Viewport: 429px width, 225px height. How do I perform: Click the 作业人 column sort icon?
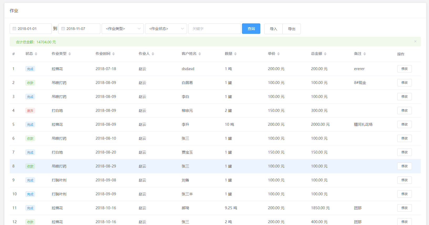point(153,54)
